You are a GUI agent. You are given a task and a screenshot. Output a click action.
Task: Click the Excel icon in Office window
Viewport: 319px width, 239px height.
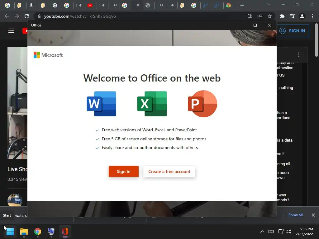[152, 104]
